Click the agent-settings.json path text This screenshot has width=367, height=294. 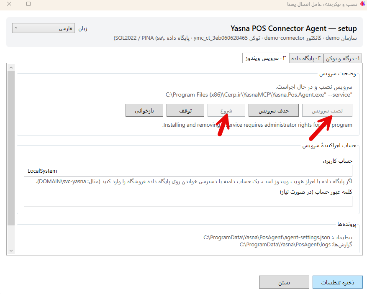click(267, 238)
